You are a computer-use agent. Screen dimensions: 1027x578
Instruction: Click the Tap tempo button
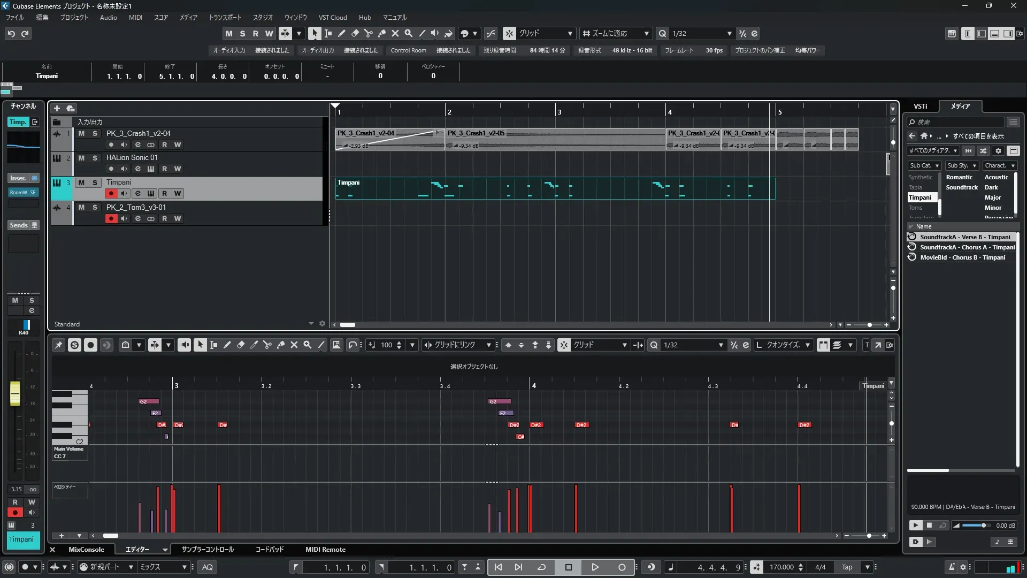click(x=847, y=567)
